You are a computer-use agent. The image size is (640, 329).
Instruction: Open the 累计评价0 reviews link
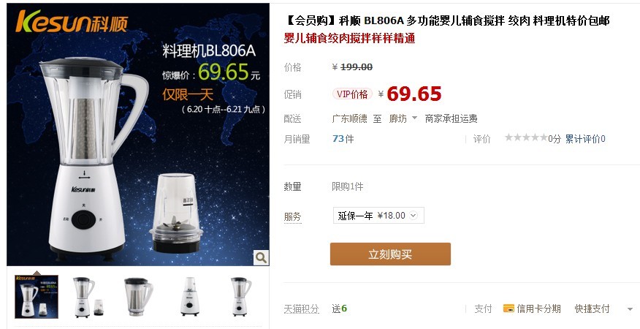point(585,139)
